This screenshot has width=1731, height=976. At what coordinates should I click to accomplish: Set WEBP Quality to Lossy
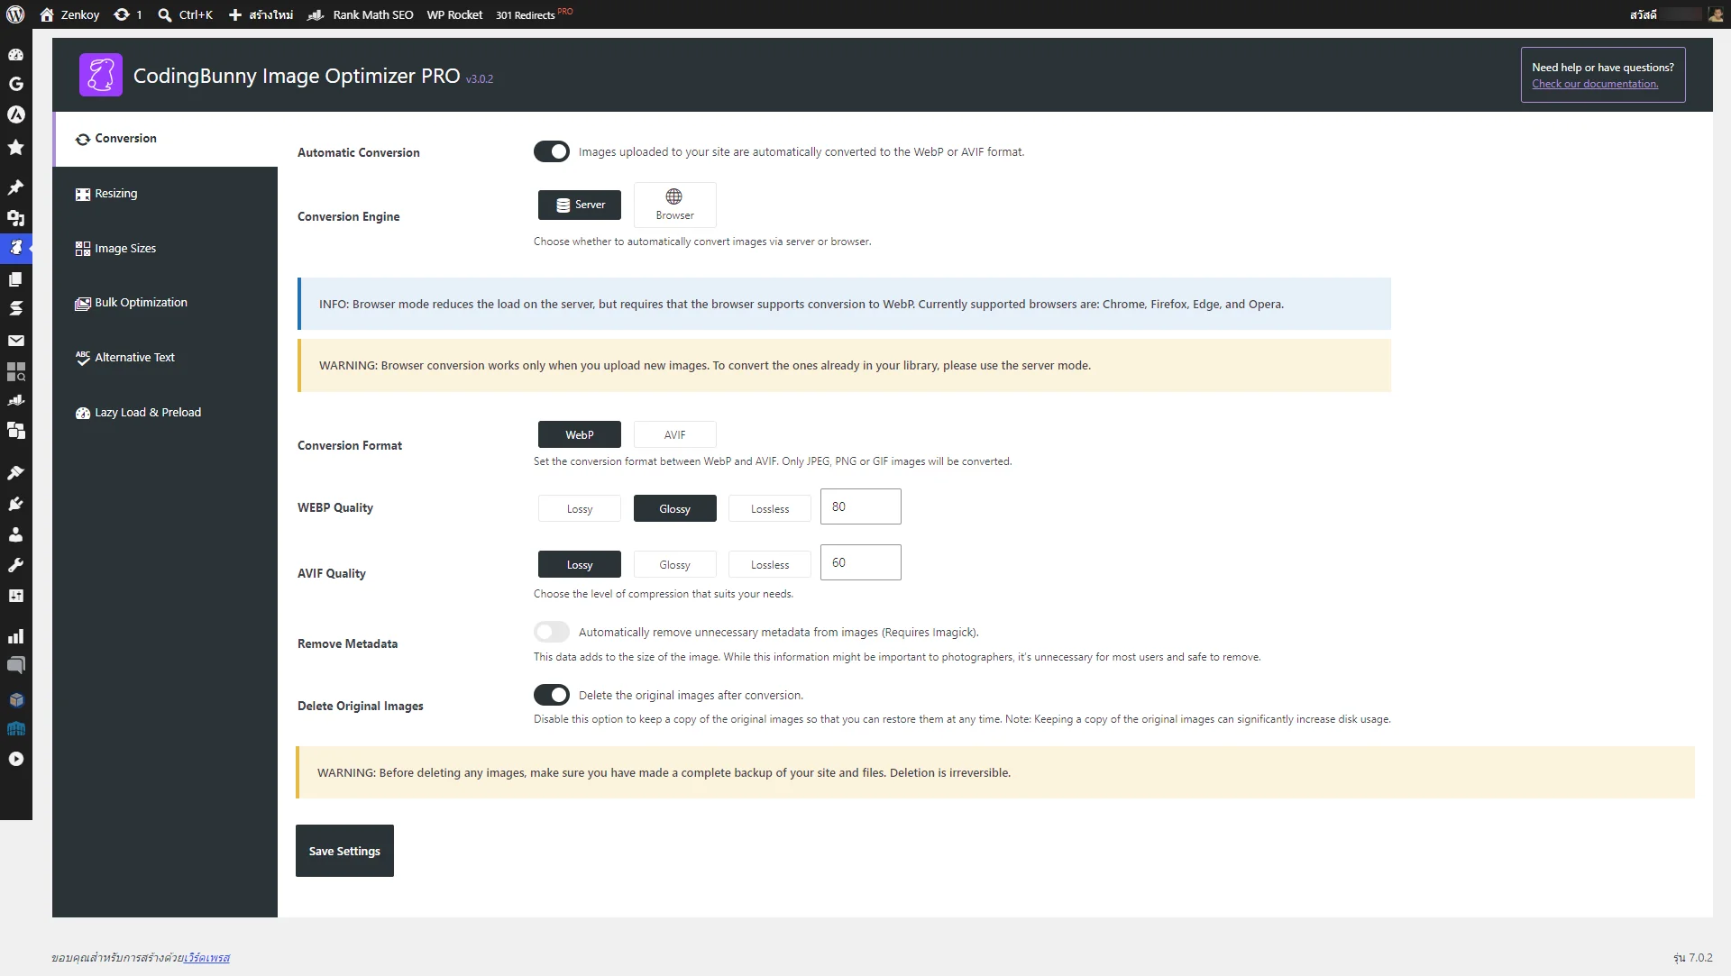point(580,508)
